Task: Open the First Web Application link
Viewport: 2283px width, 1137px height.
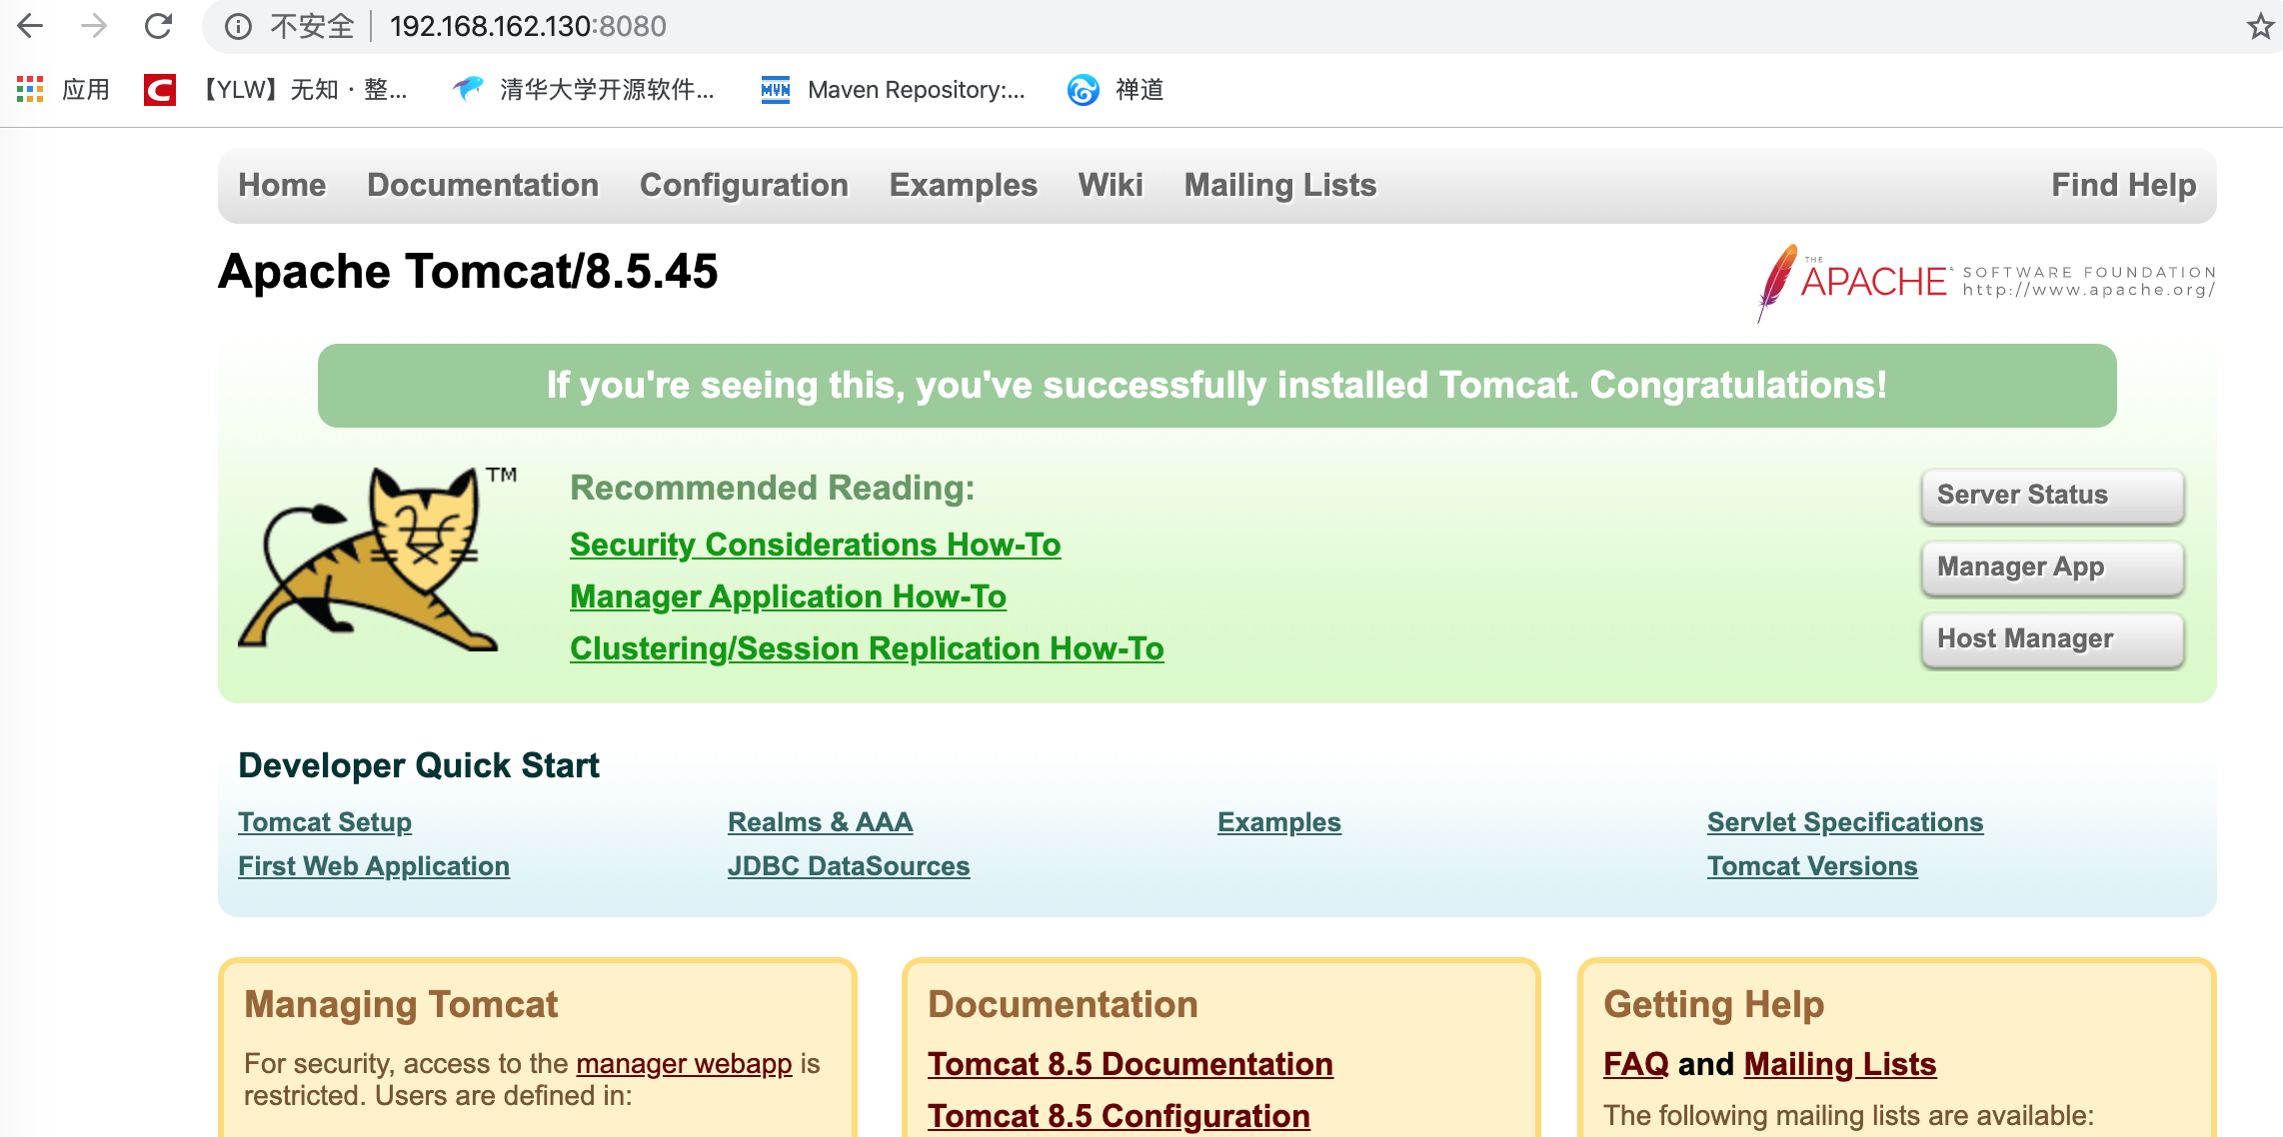Action: point(374,866)
